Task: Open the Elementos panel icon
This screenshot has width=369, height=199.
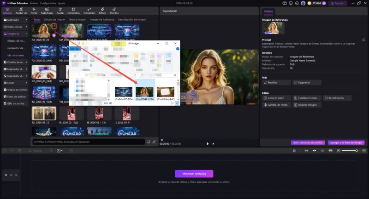Action: tap(73, 11)
